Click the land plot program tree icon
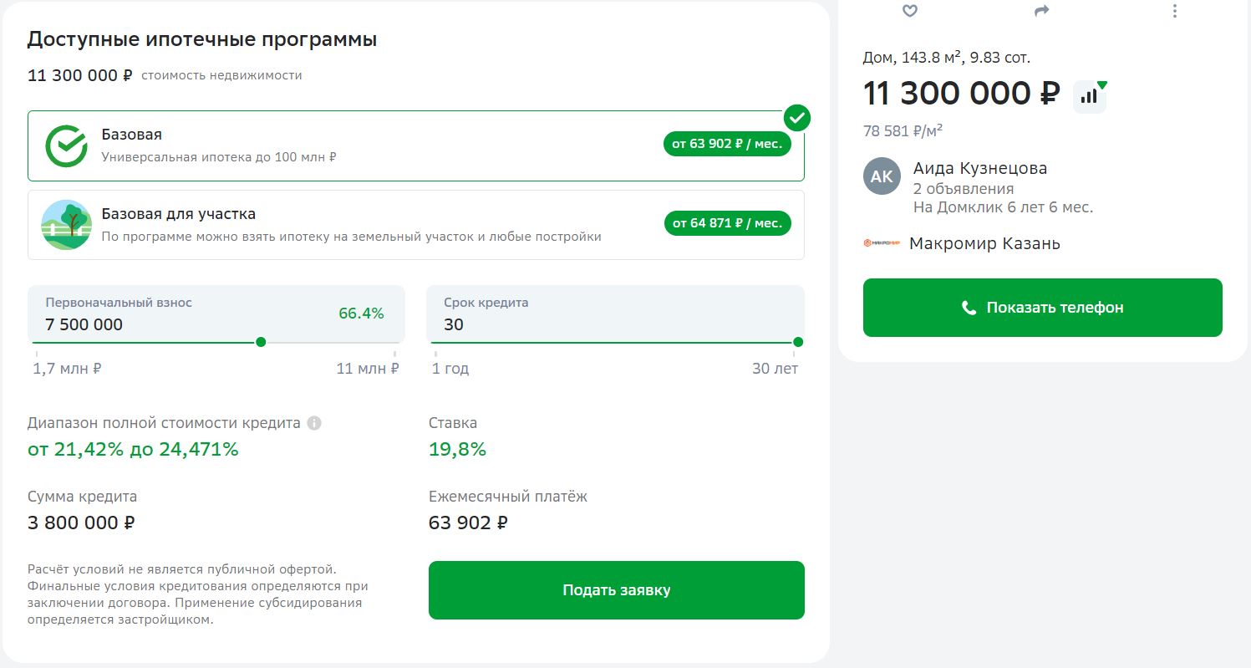 click(66, 224)
